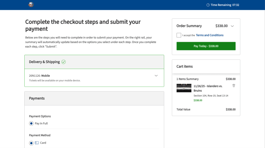
Task: Click the 11/26/25 Islanders vs. Bruins event title
Action: click(208, 88)
